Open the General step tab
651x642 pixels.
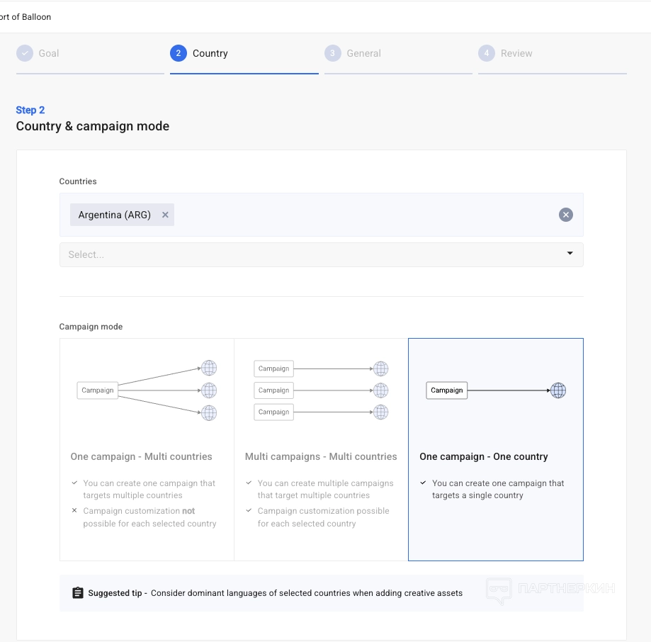363,53
